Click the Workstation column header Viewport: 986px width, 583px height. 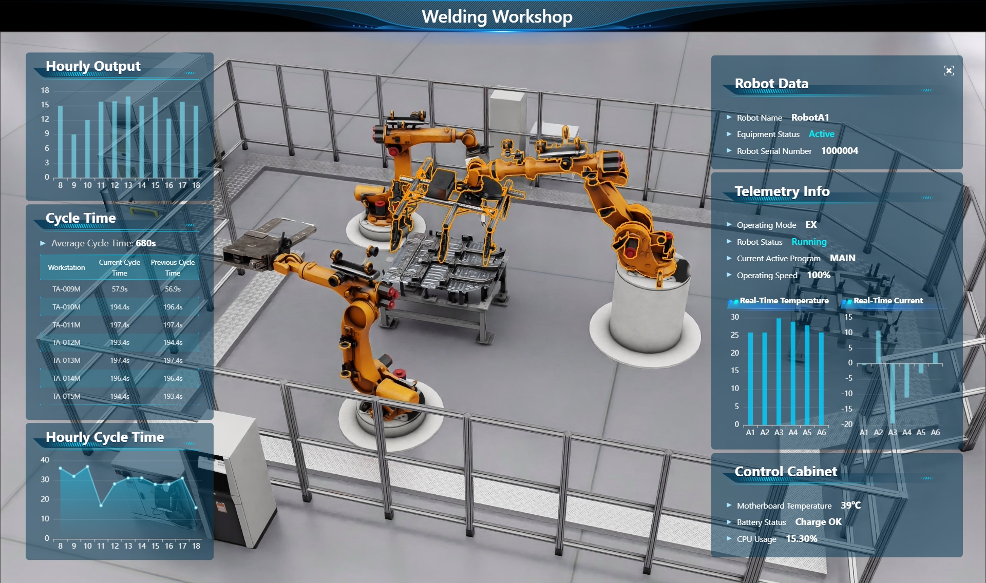pyautogui.click(x=66, y=267)
